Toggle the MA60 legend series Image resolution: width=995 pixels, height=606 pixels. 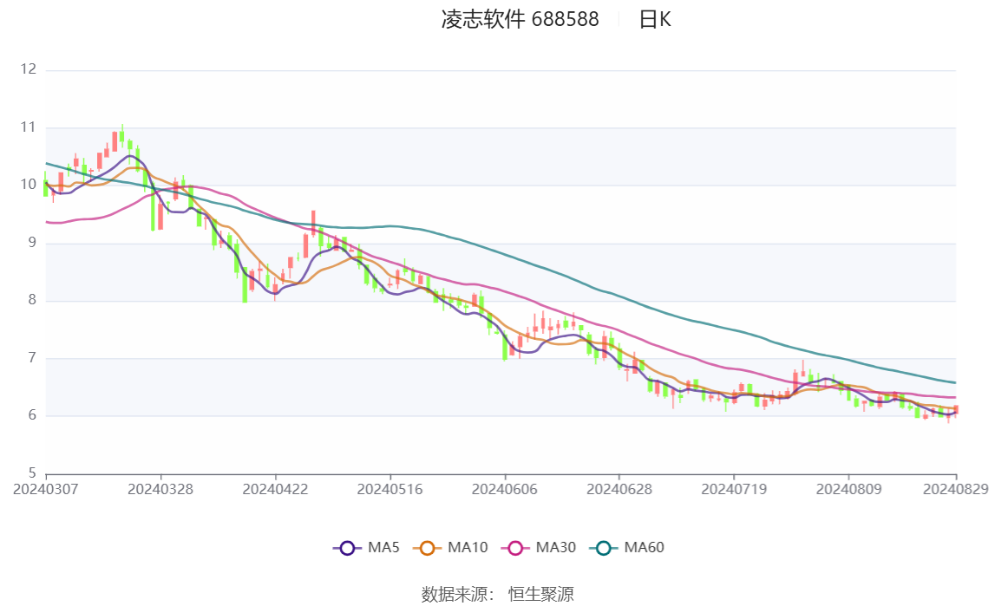627,548
